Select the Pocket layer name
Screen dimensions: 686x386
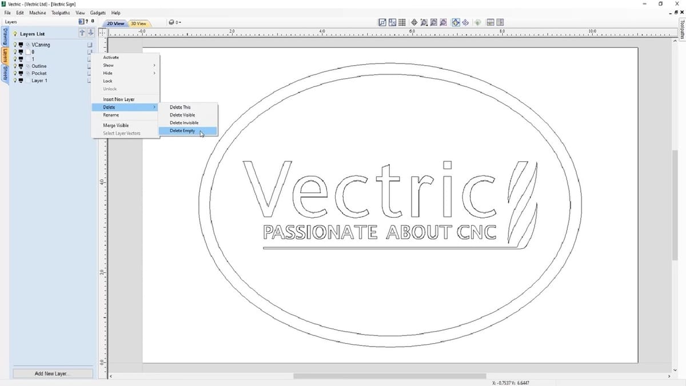(39, 73)
